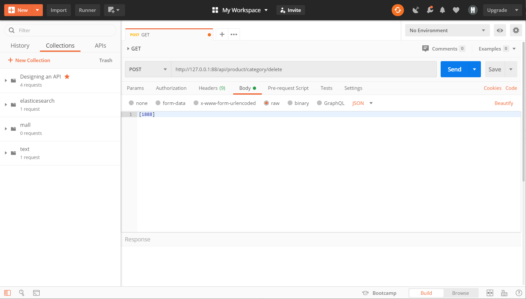526x299 pixels.
Task: Toggle the sidebar icon in status bar
Action: click(7, 293)
